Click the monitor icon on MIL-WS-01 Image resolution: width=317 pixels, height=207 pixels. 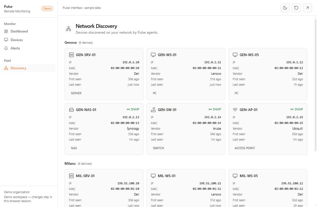(x=153, y=176)
